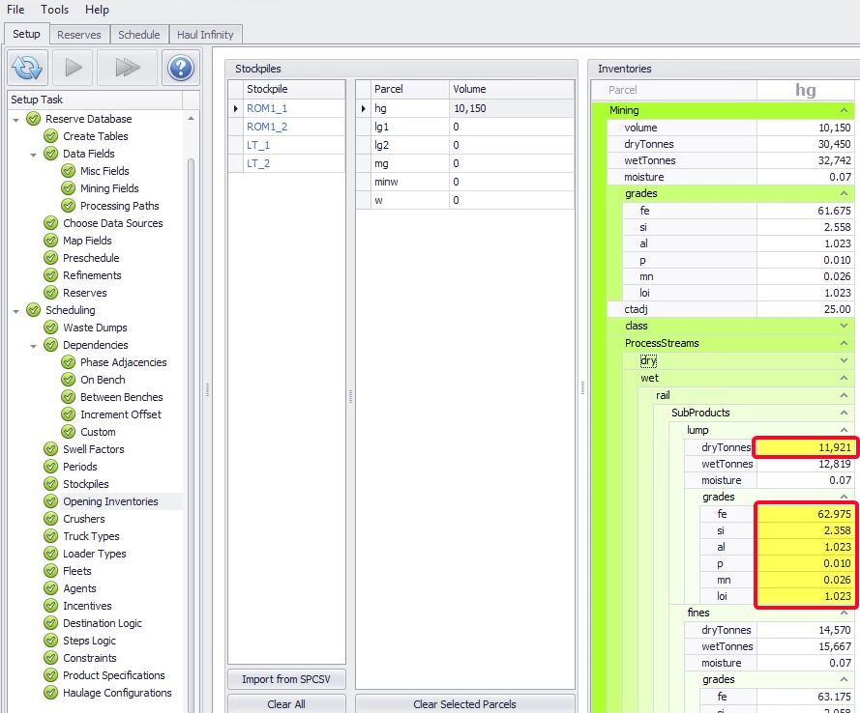Click the green check icon beside Crushers
The height and width of the screenshot is (713, 860).
click(x=50, y=519)
